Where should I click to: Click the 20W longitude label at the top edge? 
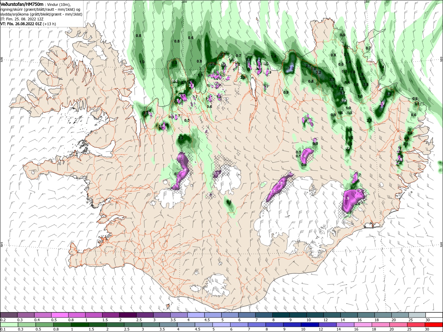point(184,2)
